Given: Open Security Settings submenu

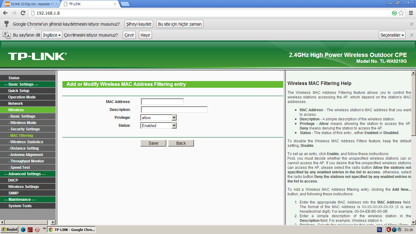Looking at the screenshot, I should 28,129.
